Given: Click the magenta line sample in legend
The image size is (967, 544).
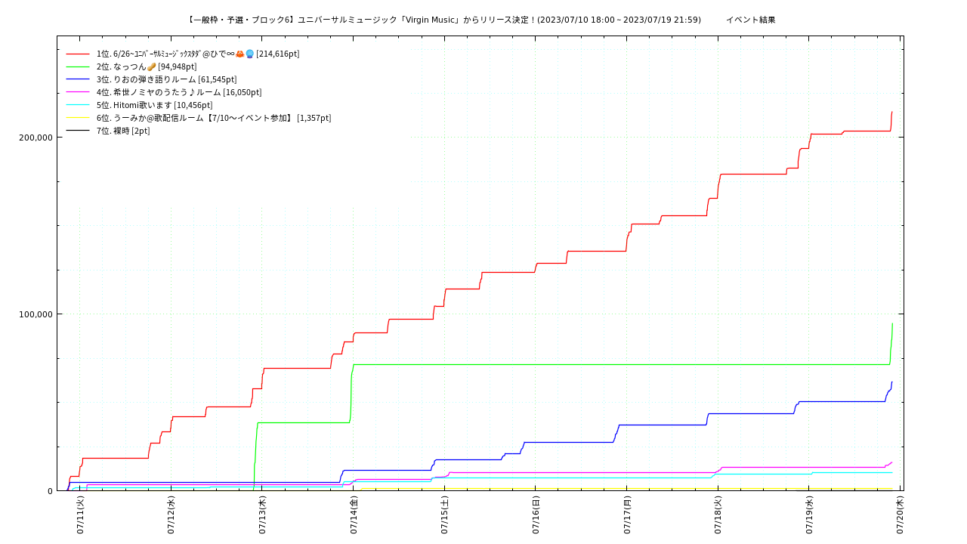Looking at the screenshot, I should tap(78, 92).
